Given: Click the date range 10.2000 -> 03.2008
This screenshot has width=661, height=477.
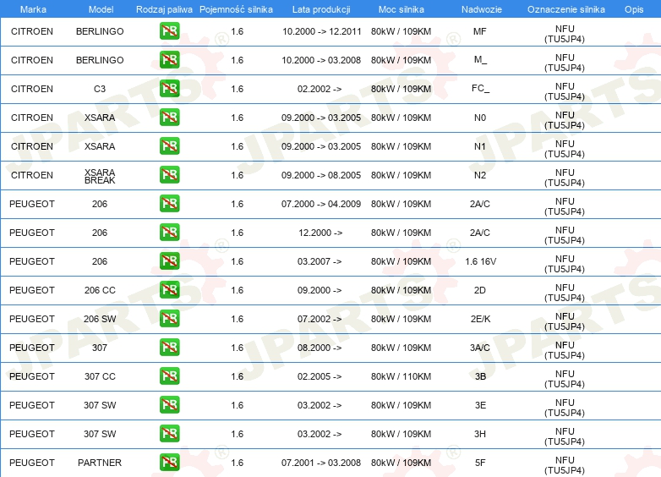Looking at the screenshot, I should [321, 60].
